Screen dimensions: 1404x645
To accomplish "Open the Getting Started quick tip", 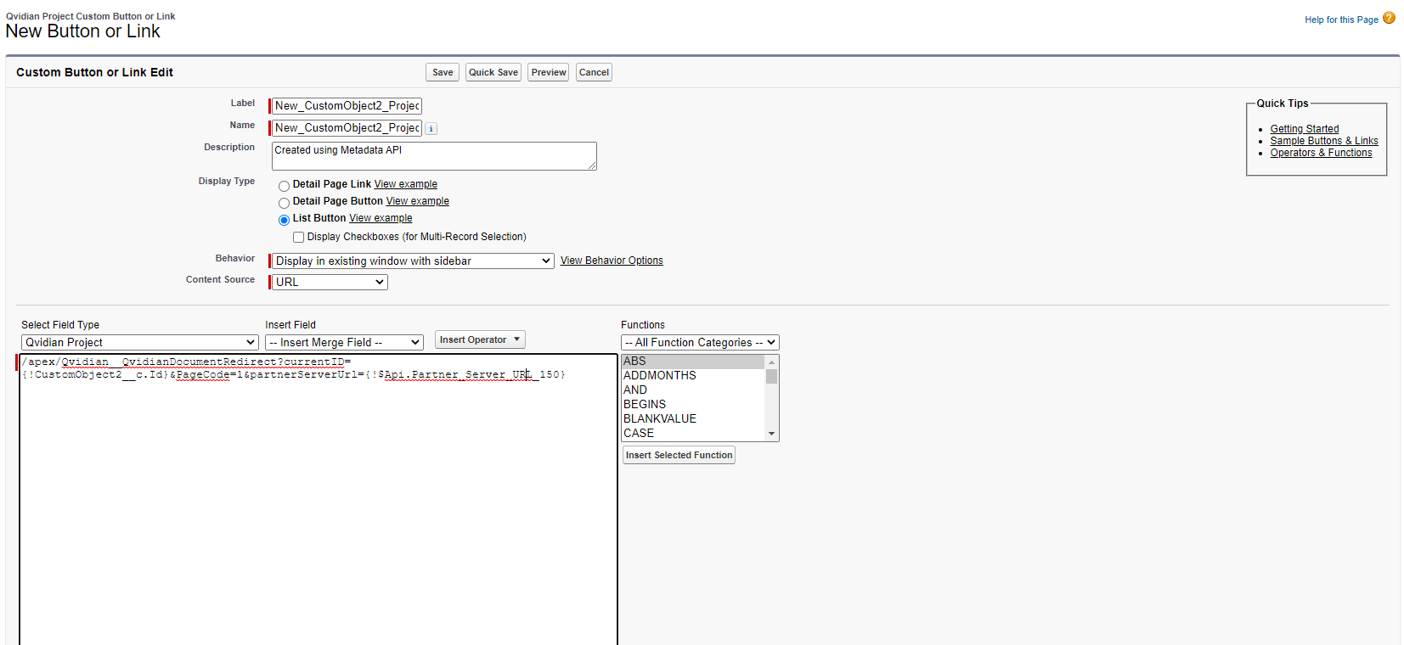I will 1305,129.
